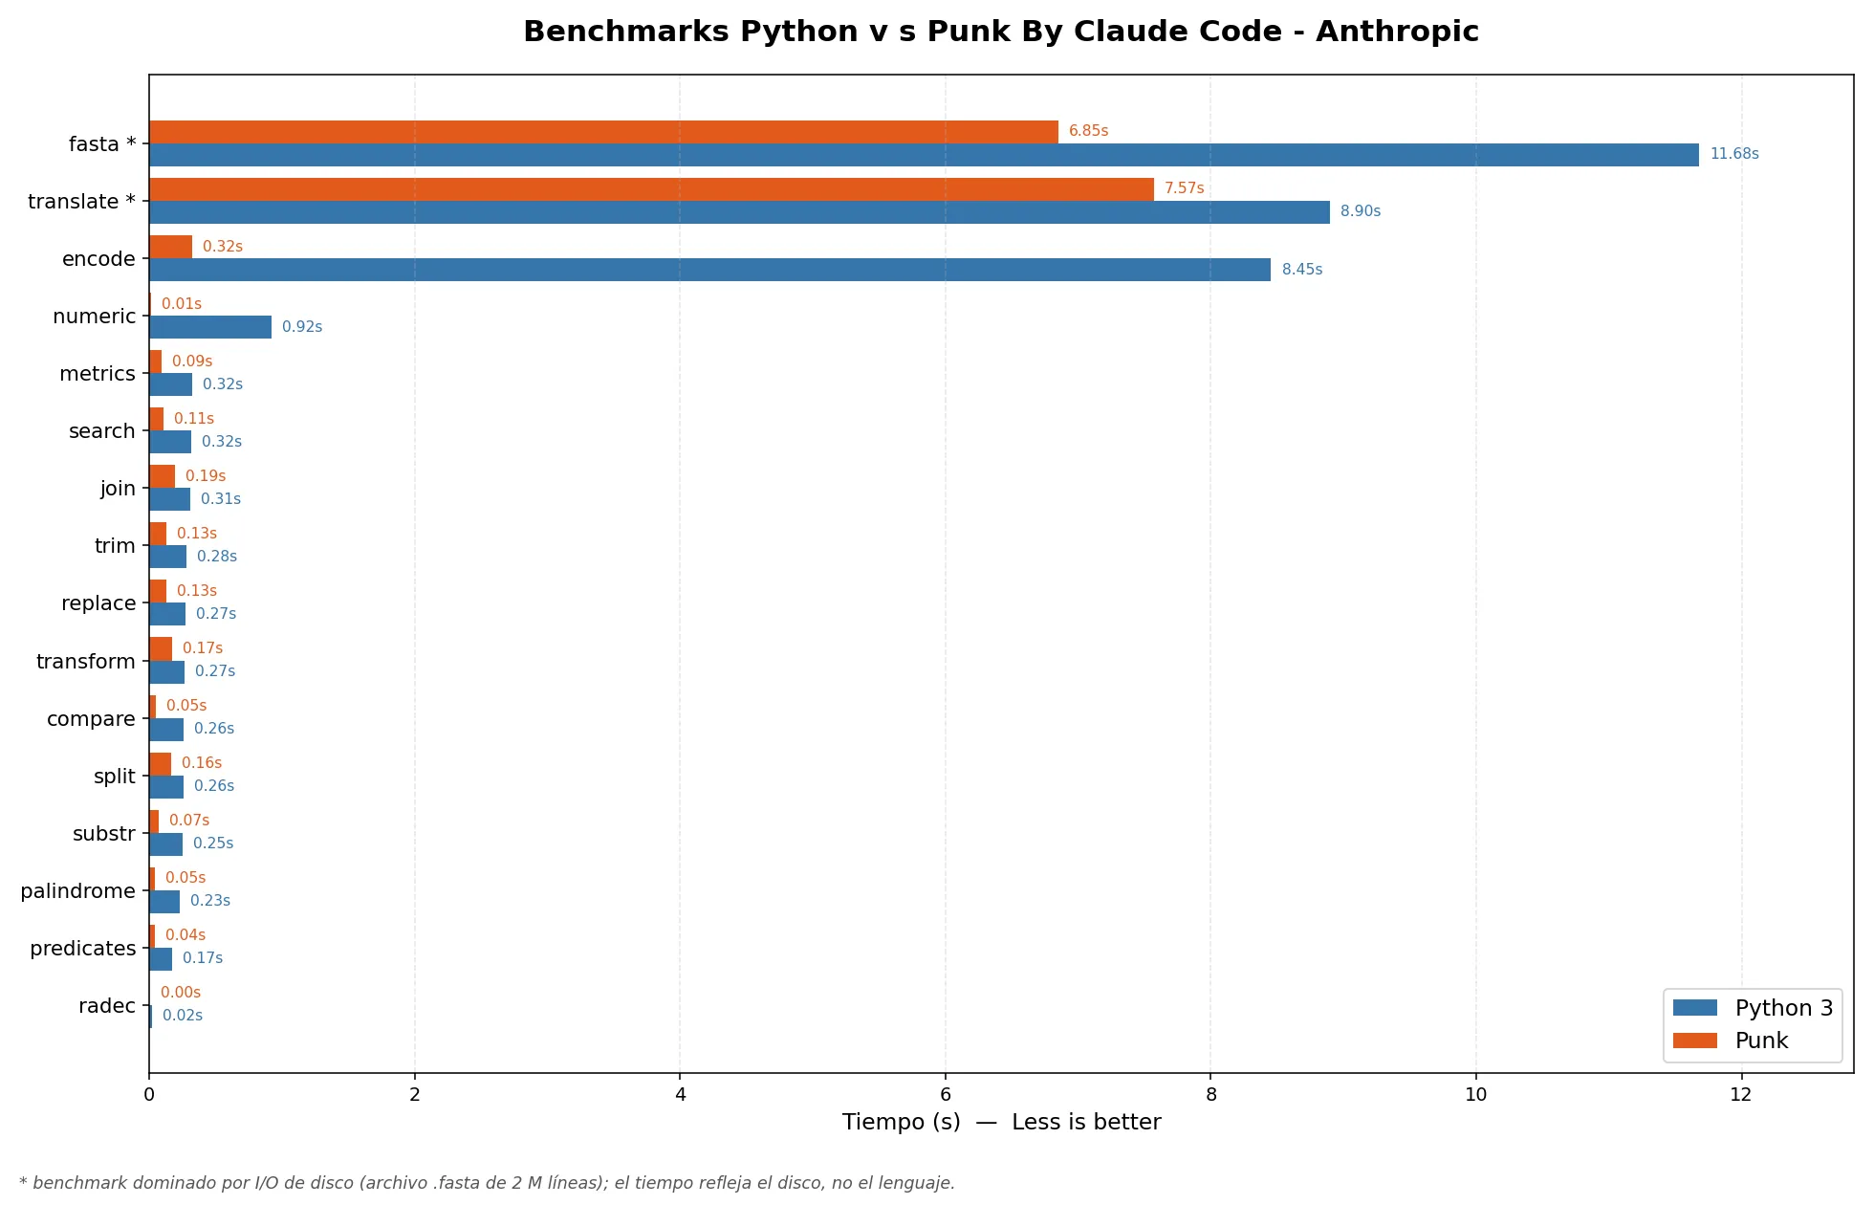This screenshot has height=1205, width=1874.
Task: Click the '6.85s' value label
Action: click(x=1089, y=131)
